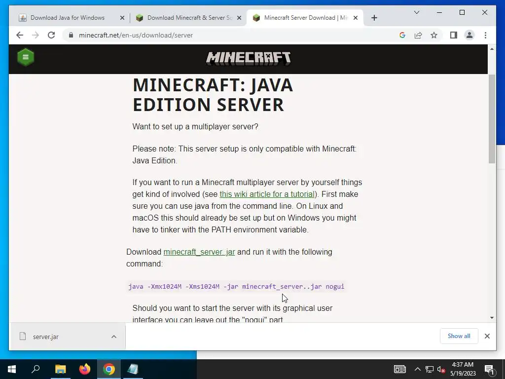Open the clock showing 4:37 AM
This screenshot has height=379, width=505.
(463, 369)
